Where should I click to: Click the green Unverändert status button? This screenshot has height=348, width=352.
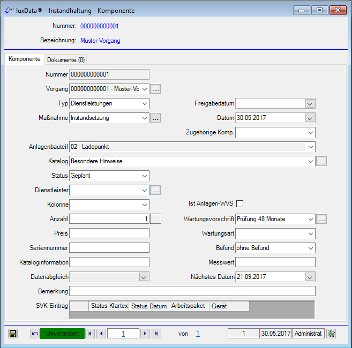pos(62,334)
